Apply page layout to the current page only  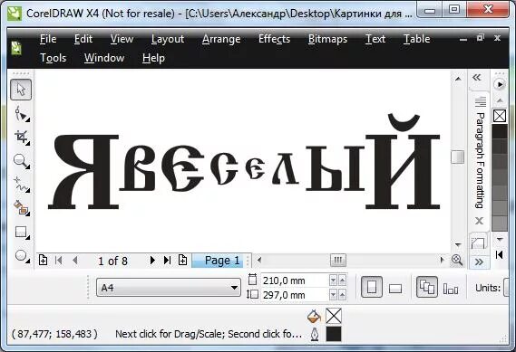point(451,289)
